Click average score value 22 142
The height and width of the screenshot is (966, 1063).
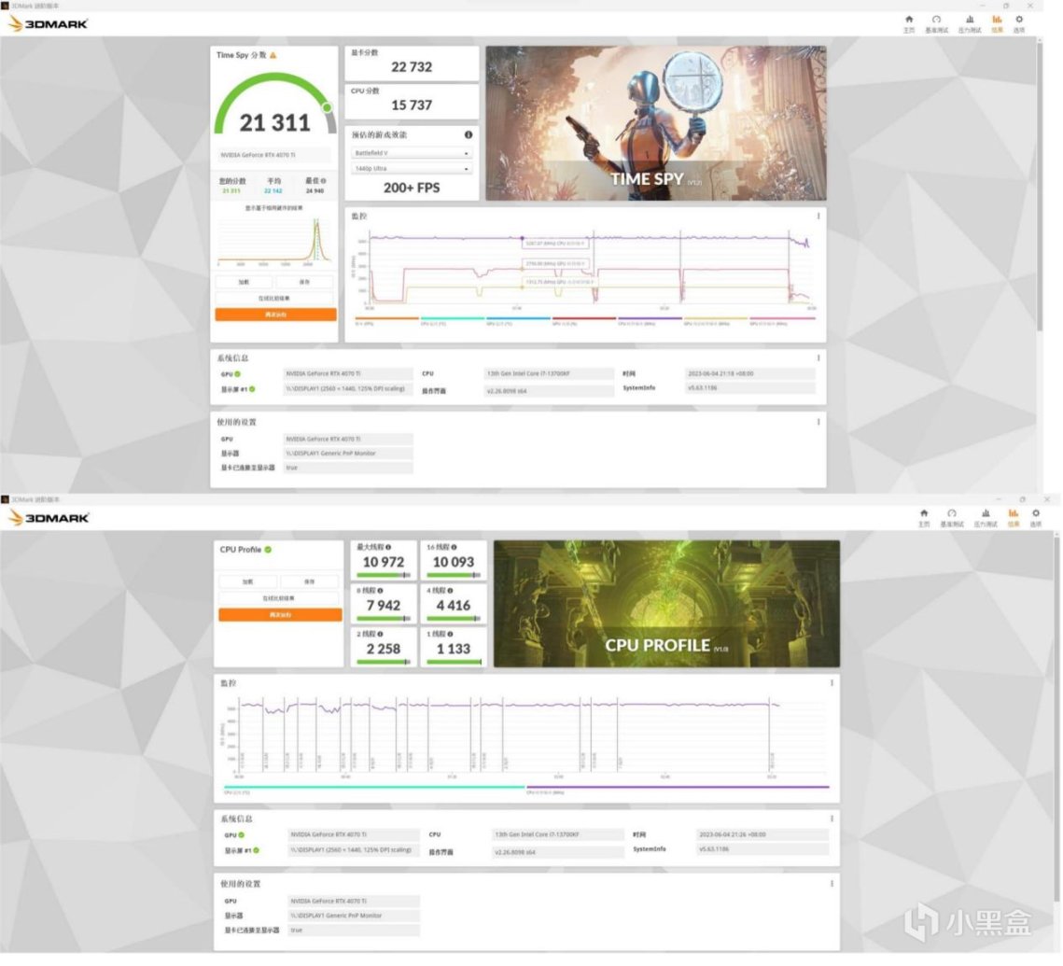coord(273,192)
